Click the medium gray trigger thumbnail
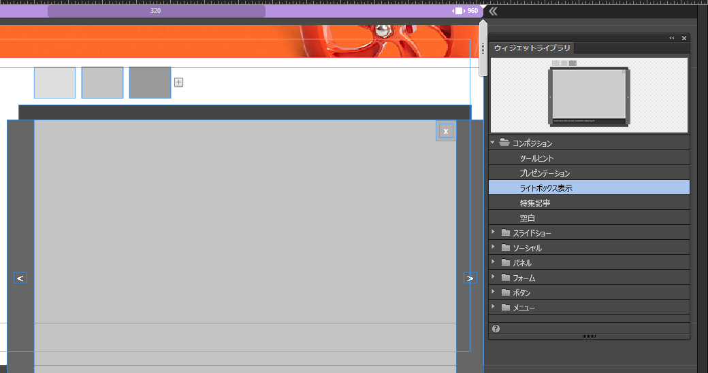This screenshot has height=373, width=708. point(103,82)
